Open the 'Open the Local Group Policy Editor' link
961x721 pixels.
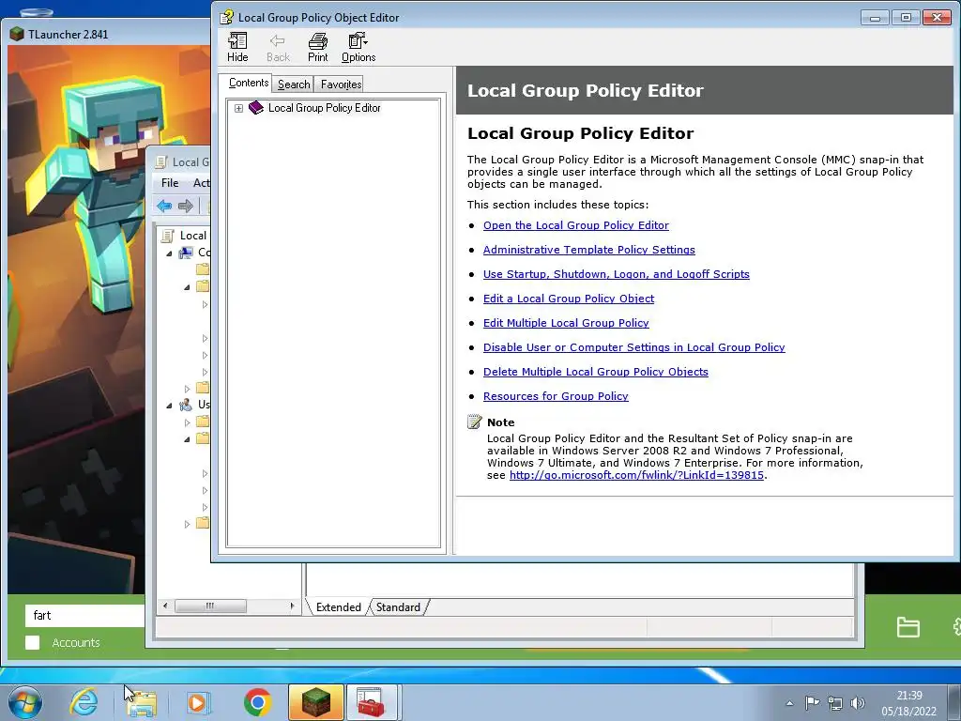pos(576,225)
